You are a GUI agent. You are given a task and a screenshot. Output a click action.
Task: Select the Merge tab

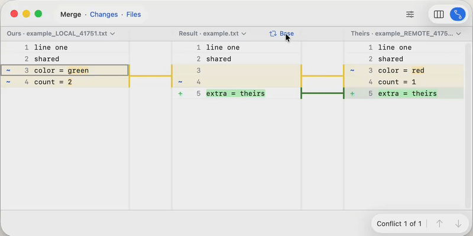click(x=70, y=14)
